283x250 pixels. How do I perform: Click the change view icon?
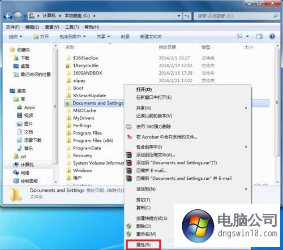[x=239, y=36]
